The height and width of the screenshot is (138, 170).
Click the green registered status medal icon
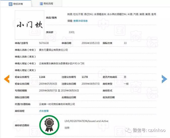tap(49, 125)
